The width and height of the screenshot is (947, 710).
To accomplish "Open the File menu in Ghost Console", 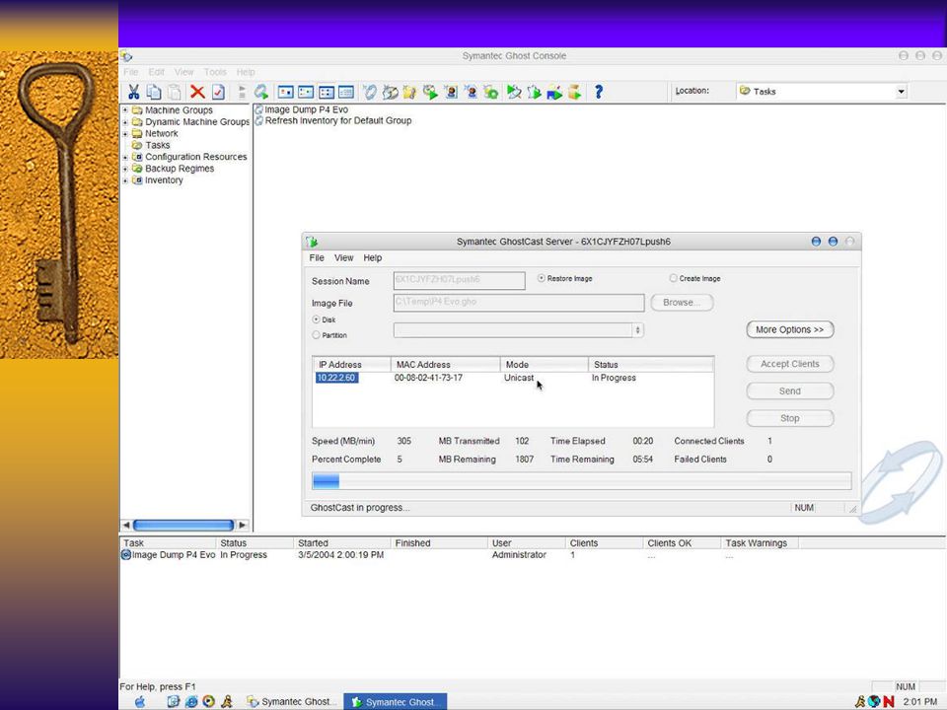I will point(130,72).
